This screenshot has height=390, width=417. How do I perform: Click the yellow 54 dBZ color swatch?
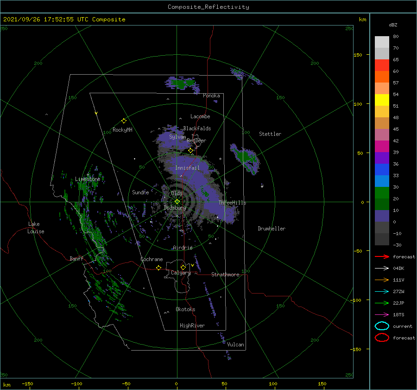[x=382, y=100]
